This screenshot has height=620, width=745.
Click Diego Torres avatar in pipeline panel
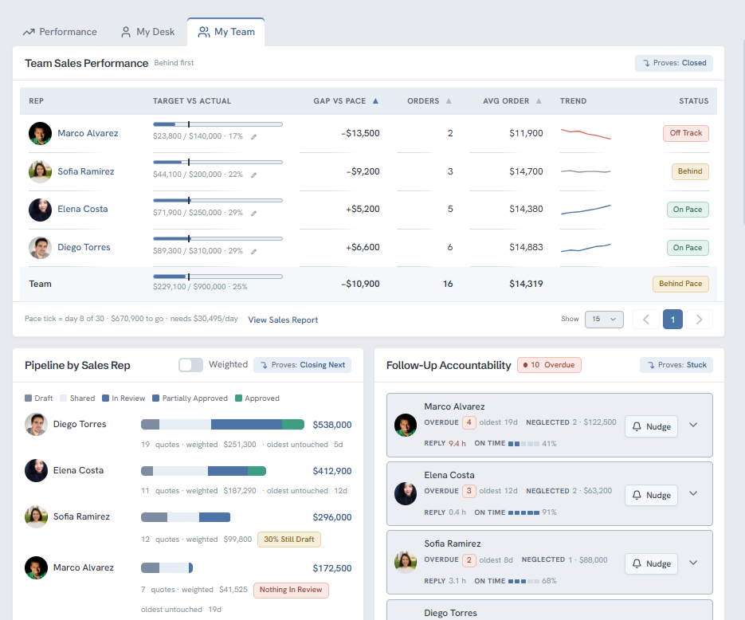(x=36, y=424)
